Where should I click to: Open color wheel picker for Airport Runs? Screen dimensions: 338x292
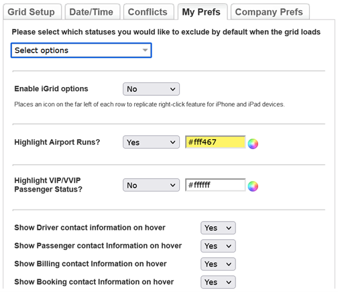point(253,143)
